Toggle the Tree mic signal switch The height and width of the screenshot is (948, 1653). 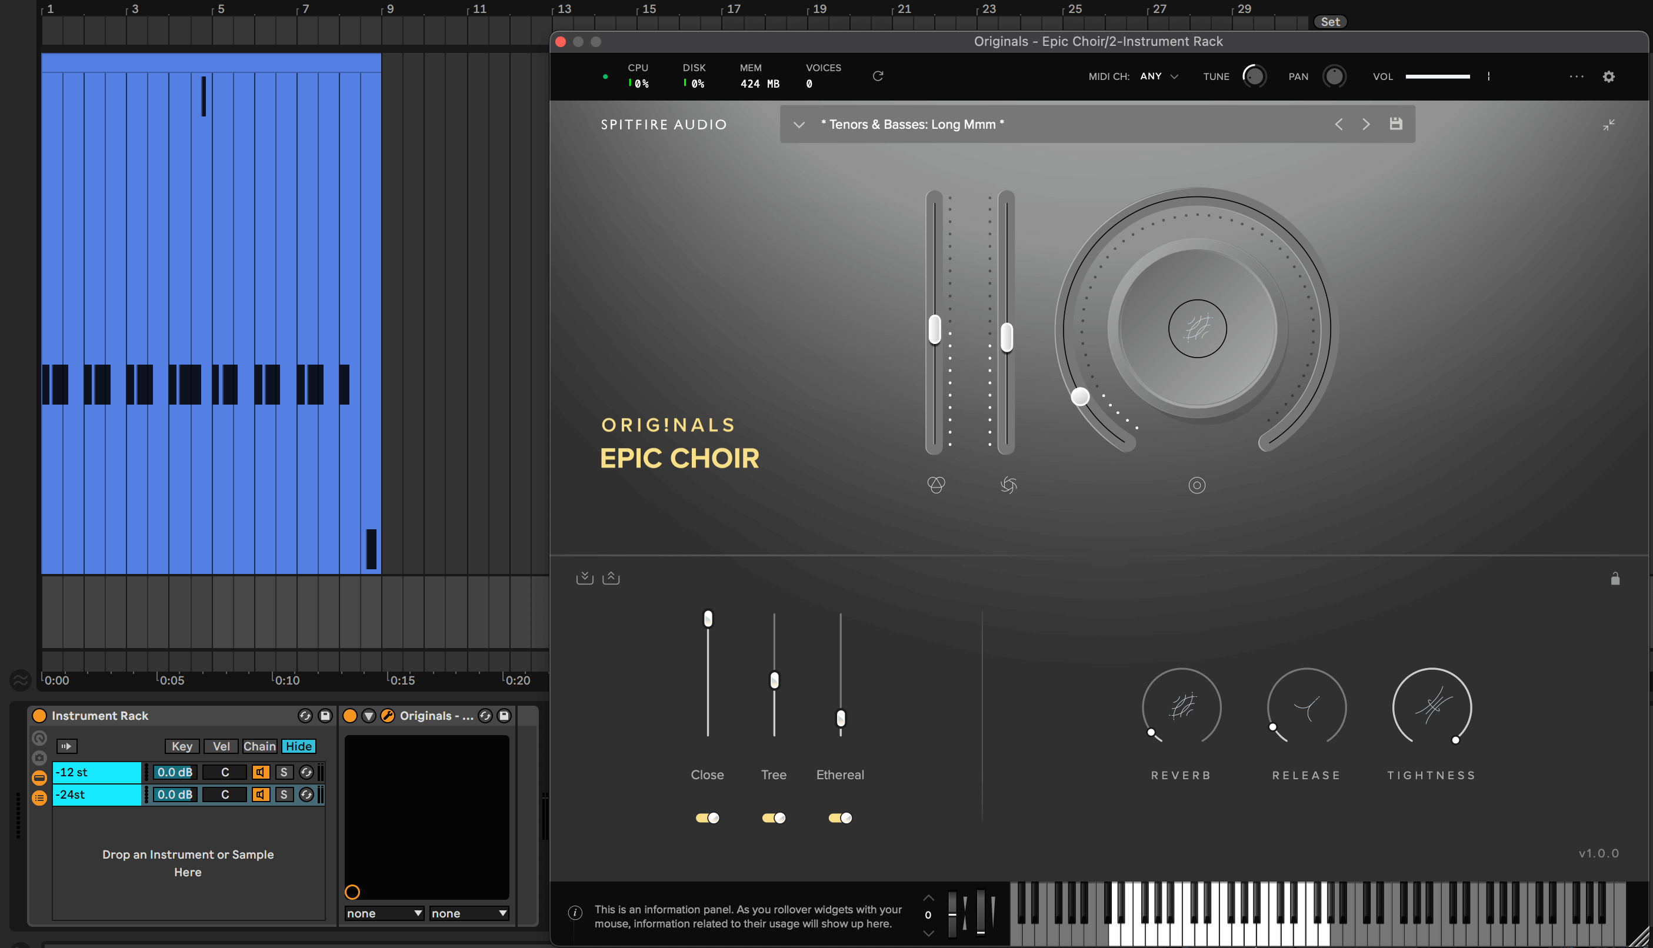[x=774, y=818]
